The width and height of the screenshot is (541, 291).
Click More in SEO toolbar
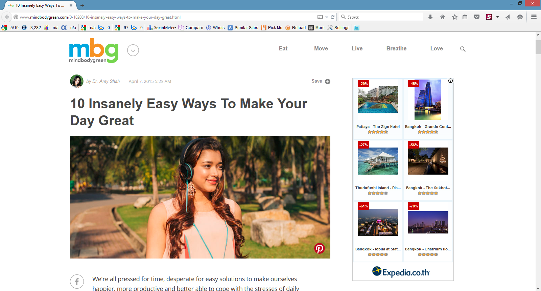coord(316,28)
